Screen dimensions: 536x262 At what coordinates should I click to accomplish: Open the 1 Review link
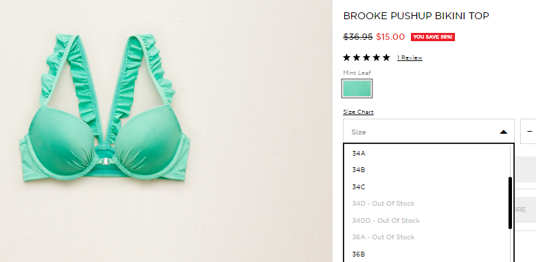click(x=410, y=58)
